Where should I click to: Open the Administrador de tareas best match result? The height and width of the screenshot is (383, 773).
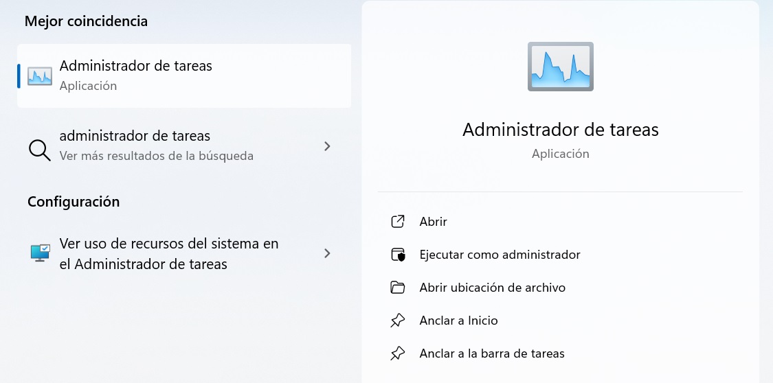pyautogui.click(x=135, y=67)
